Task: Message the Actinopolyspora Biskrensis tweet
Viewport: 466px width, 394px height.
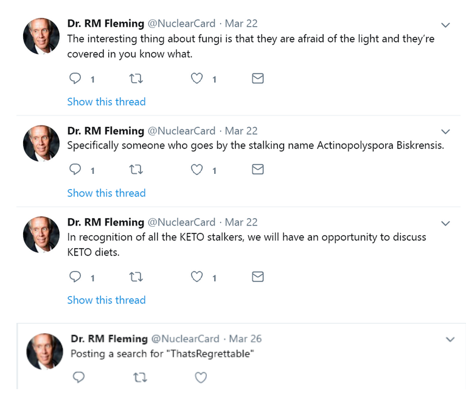Action: coord(257,170)
